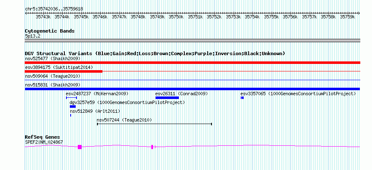Open the dgv3257e59 variant label

(x=127, y=102)
